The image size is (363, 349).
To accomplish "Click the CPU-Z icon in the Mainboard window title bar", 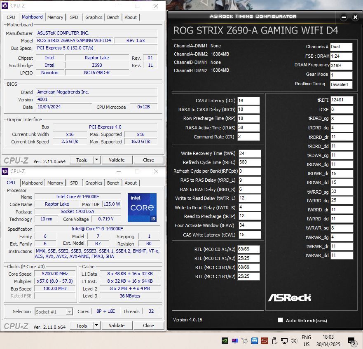I will point(5,5).
